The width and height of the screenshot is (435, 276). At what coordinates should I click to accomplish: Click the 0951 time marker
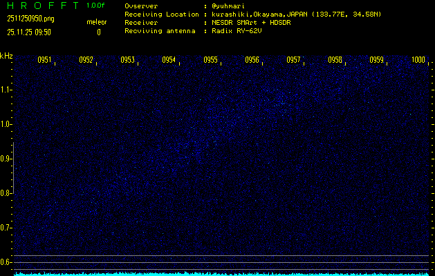click(x=44, y=60)
